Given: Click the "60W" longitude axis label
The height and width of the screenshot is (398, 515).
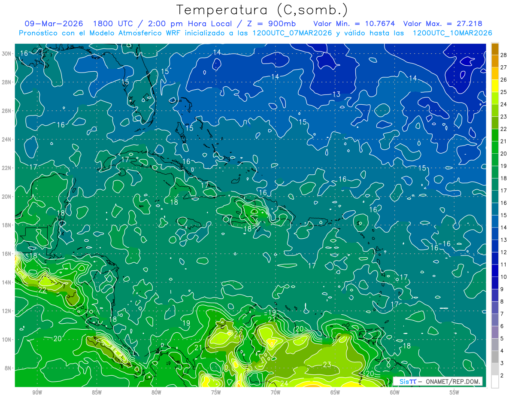Looking at the screenshot, I should pyautogui.click(x=395, y=392).
